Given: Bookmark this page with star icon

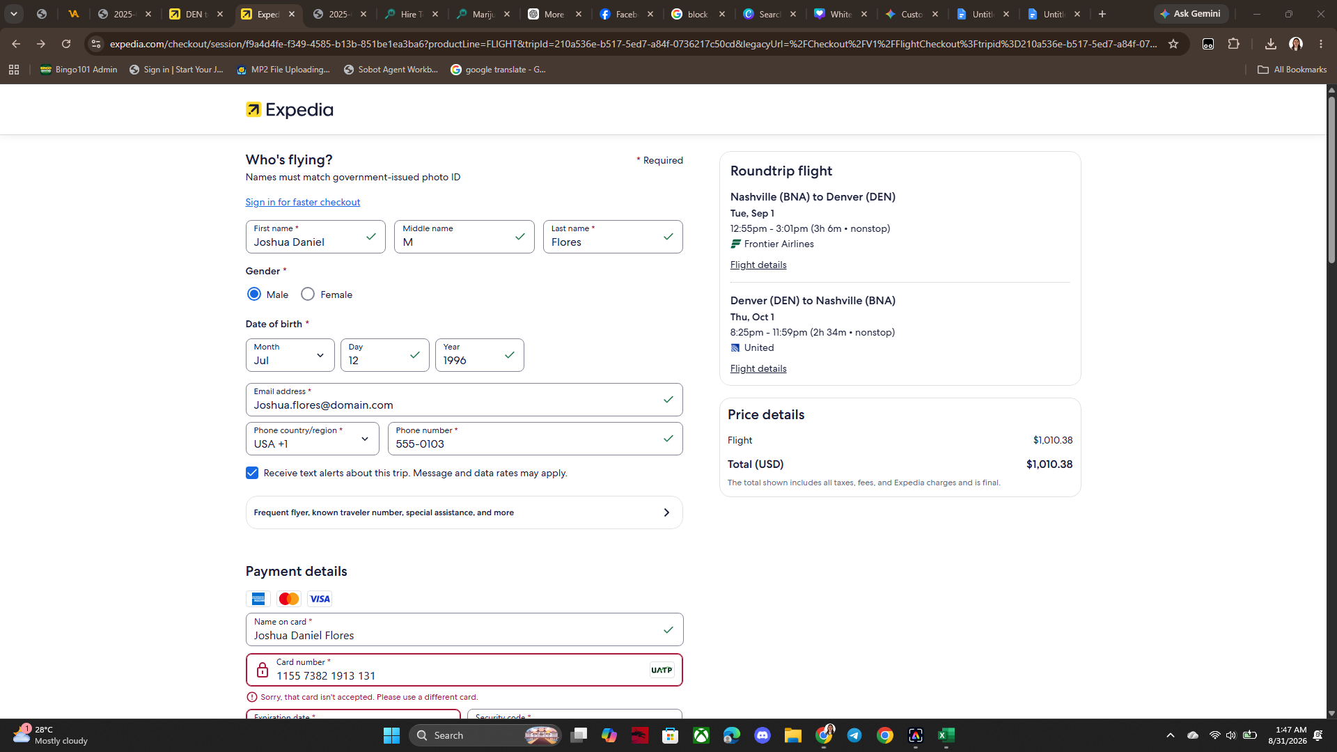Looking at the screenshot, I should point(1173,44).
